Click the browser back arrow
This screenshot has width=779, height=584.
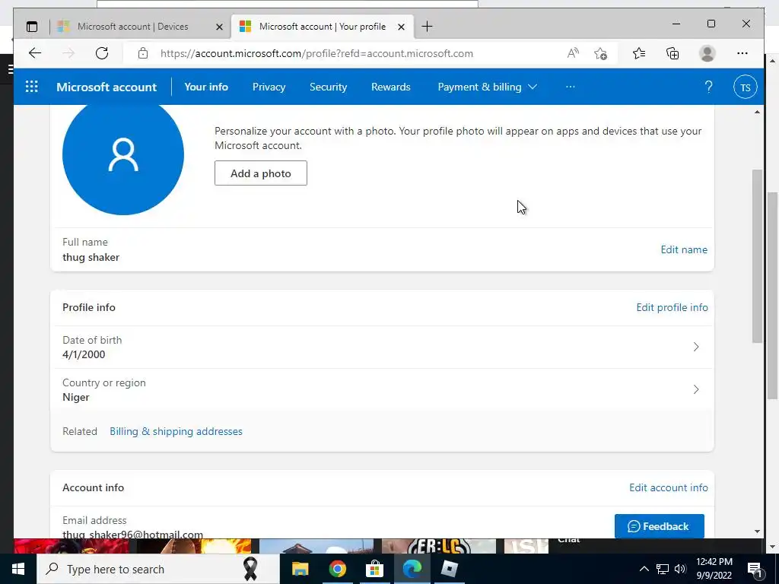(x=35, y=53)
